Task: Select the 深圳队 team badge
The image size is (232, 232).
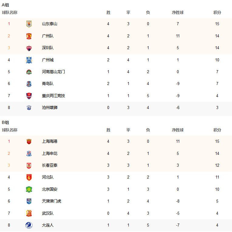Action: click(x=29, y=48)
